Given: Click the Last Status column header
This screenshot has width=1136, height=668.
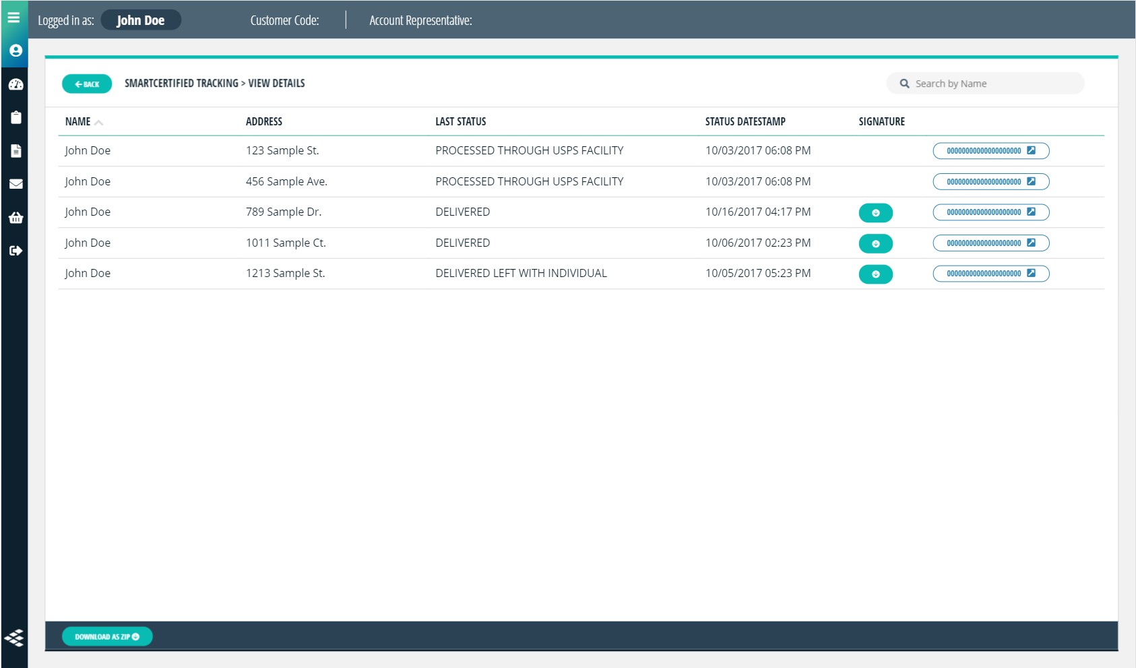Looking at the screenshot, I should 460,121.
